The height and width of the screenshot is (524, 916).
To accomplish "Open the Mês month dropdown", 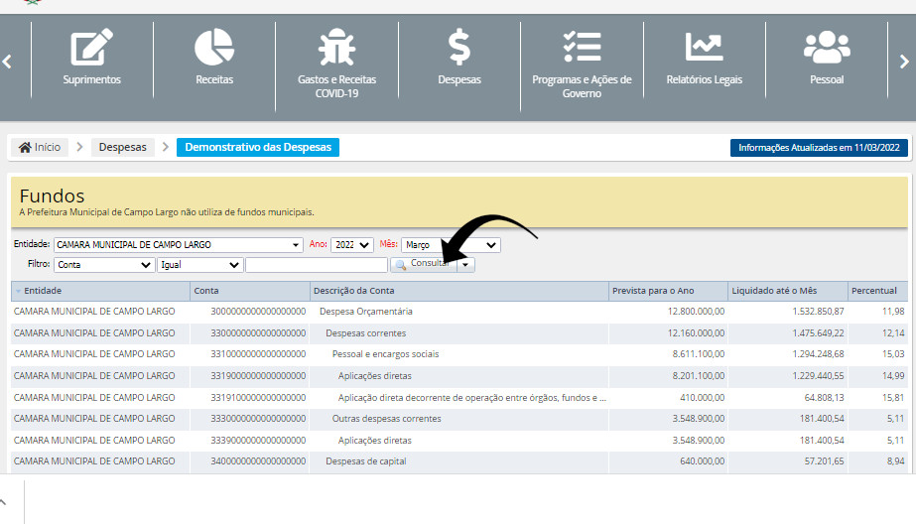I will point(451,245).
